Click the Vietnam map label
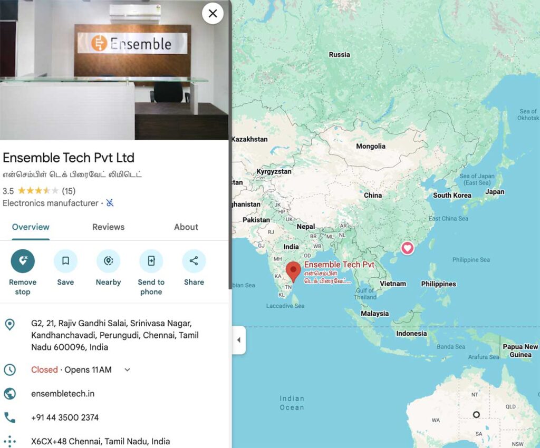 click(x=392, y=284)
